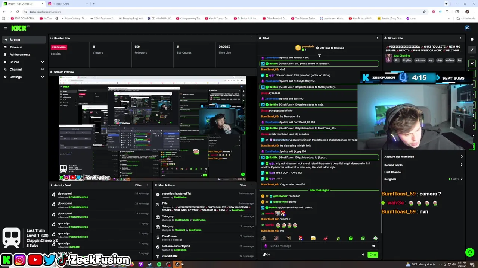Collapse the pinned gift sub banner arrow
Viewport: 478px width, 268px height.
[x=319, y=55]
